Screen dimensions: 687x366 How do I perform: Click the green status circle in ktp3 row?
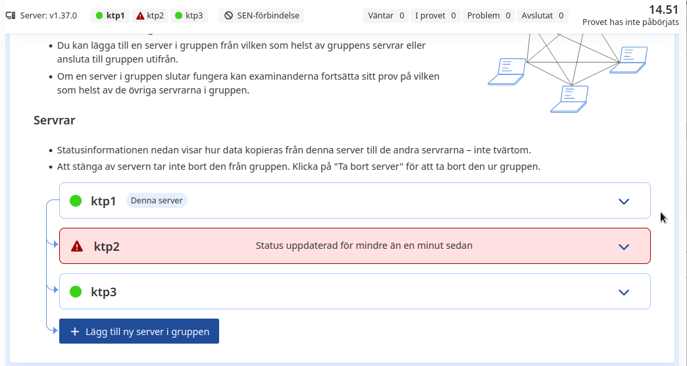pyautogui.click(x=76, y=292)
